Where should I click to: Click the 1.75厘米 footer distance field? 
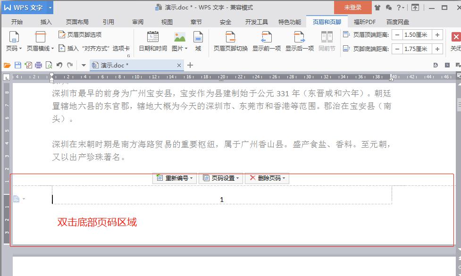coord(417,49)
